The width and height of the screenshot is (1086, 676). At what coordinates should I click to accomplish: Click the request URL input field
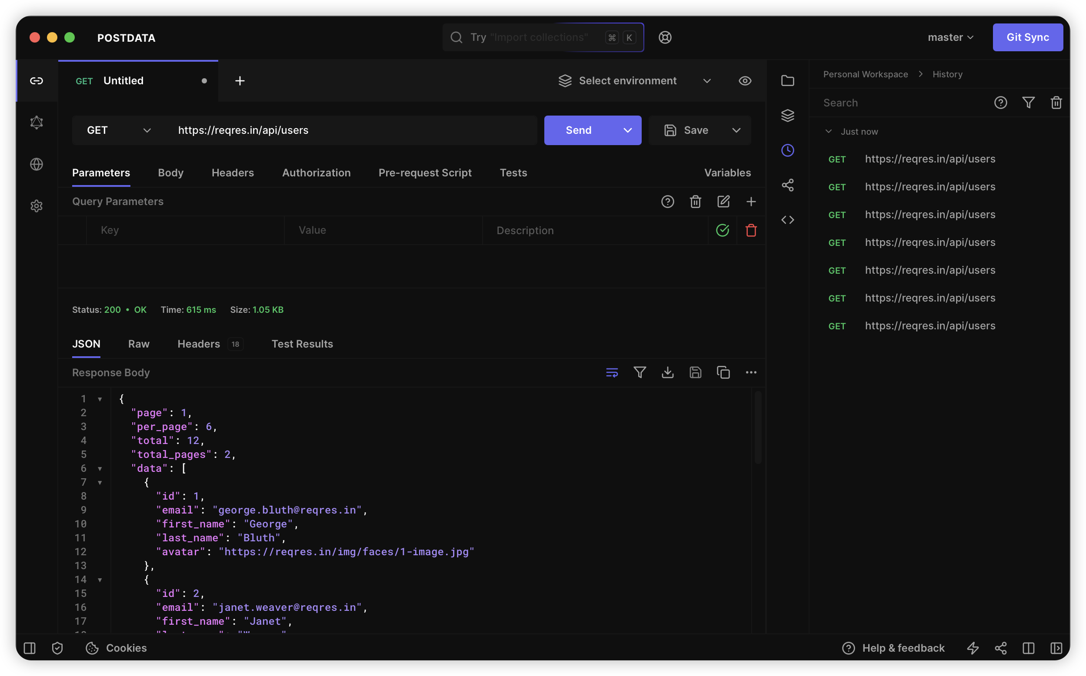(x=349, y=130)
